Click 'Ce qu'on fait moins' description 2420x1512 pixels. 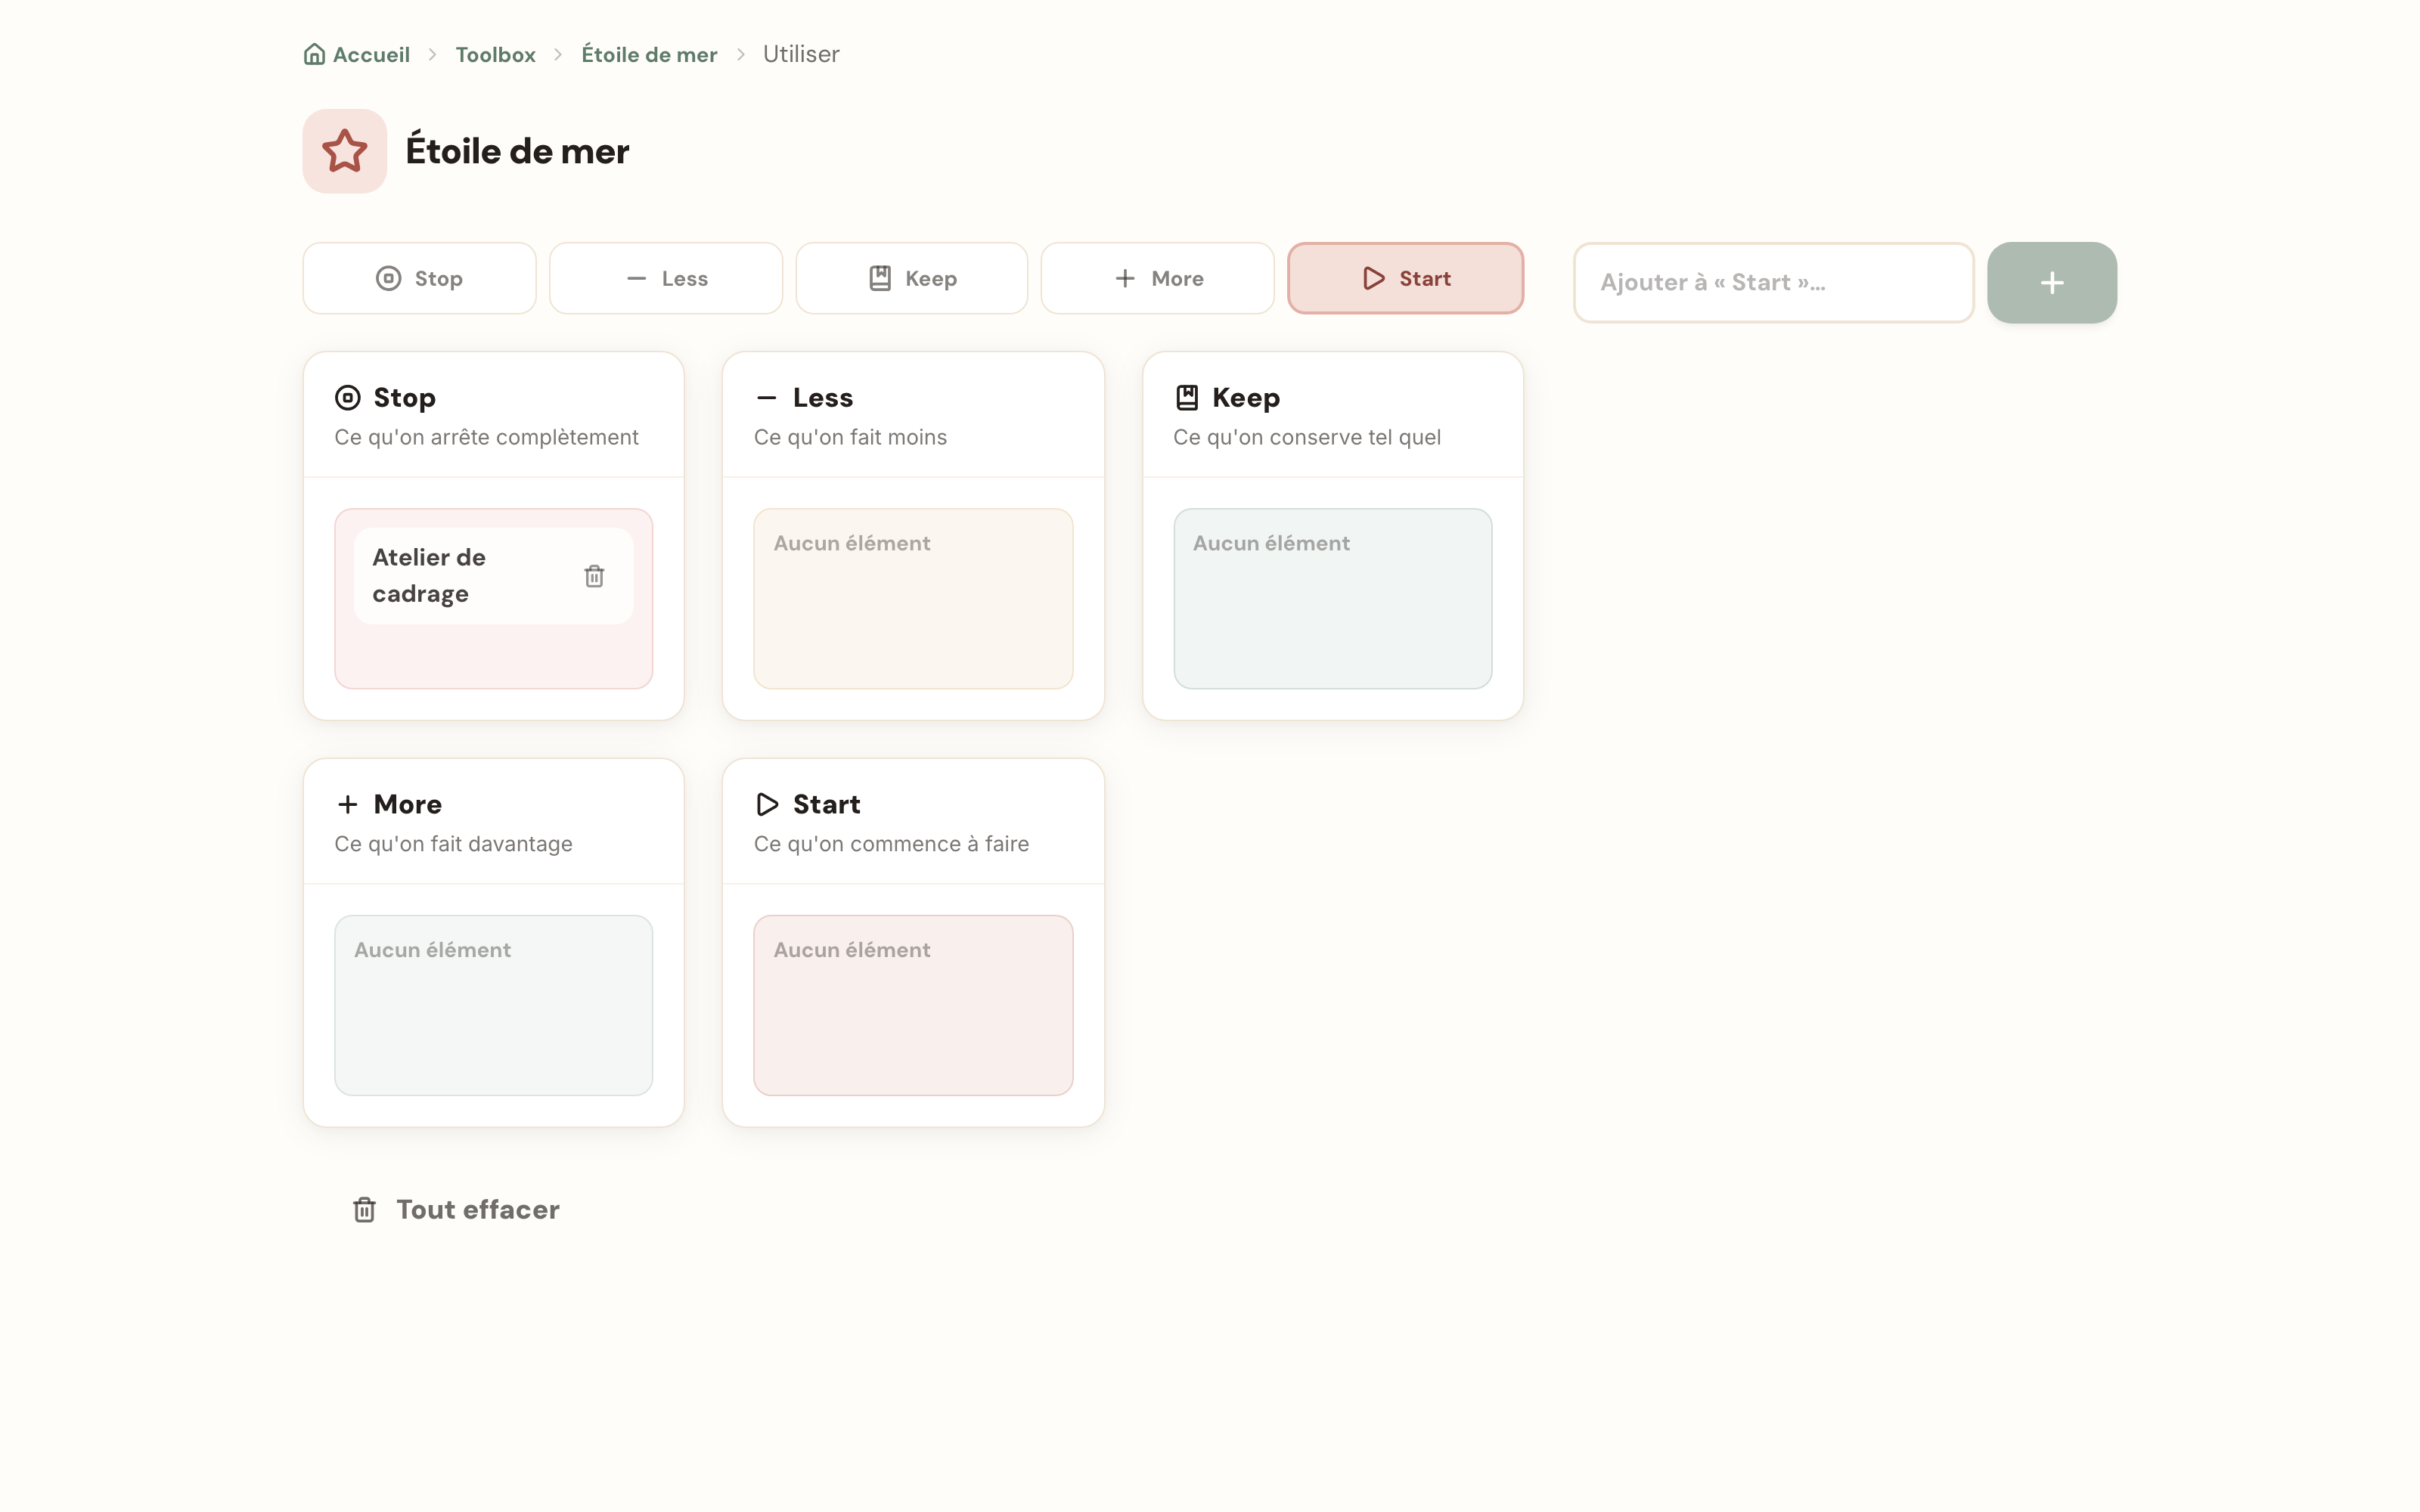pos(850,437)
